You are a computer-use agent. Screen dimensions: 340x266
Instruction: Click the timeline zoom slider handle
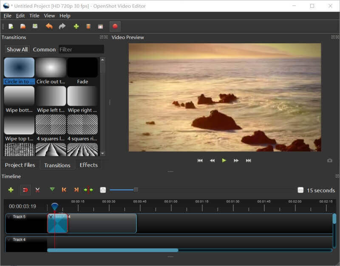[x=136, y=190]
